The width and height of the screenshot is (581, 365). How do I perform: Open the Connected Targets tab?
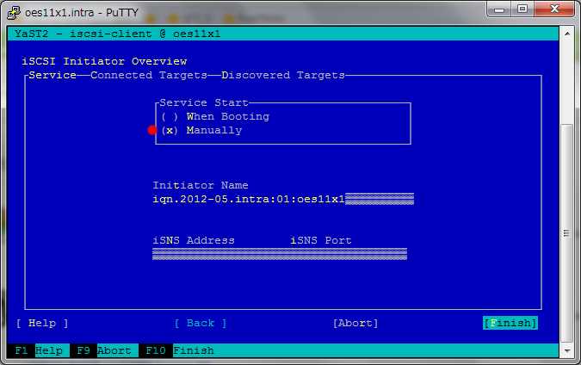pyautogui.click(x=149, y=75)
